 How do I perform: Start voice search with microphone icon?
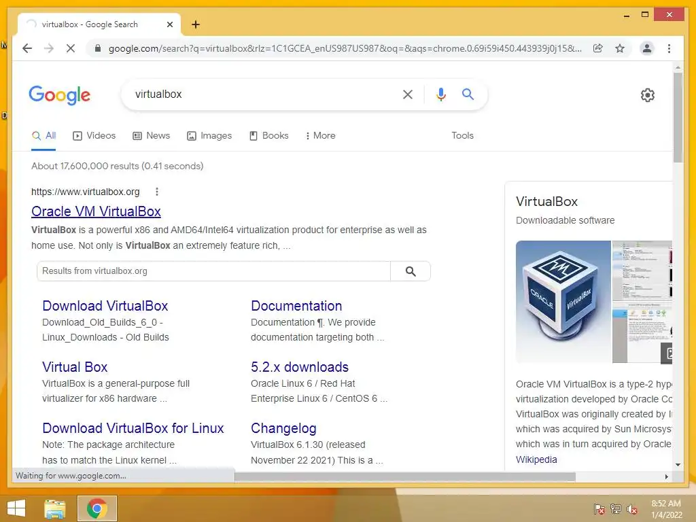[x=440, y=94]
